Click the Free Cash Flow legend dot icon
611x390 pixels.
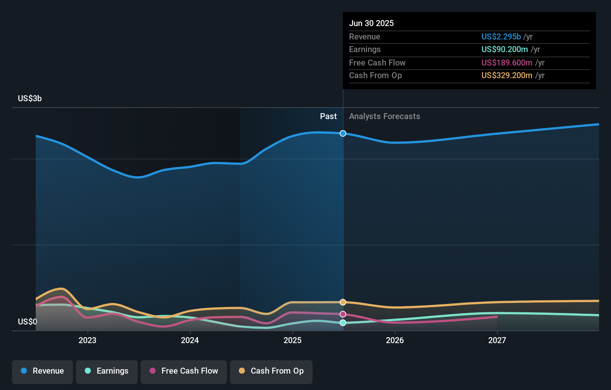pyautogui.click(x=153, y=371)
